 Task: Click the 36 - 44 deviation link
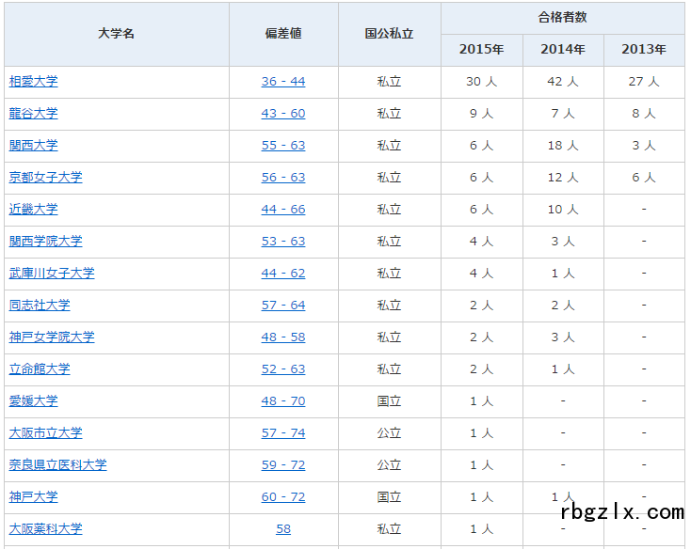pos(283,82)
